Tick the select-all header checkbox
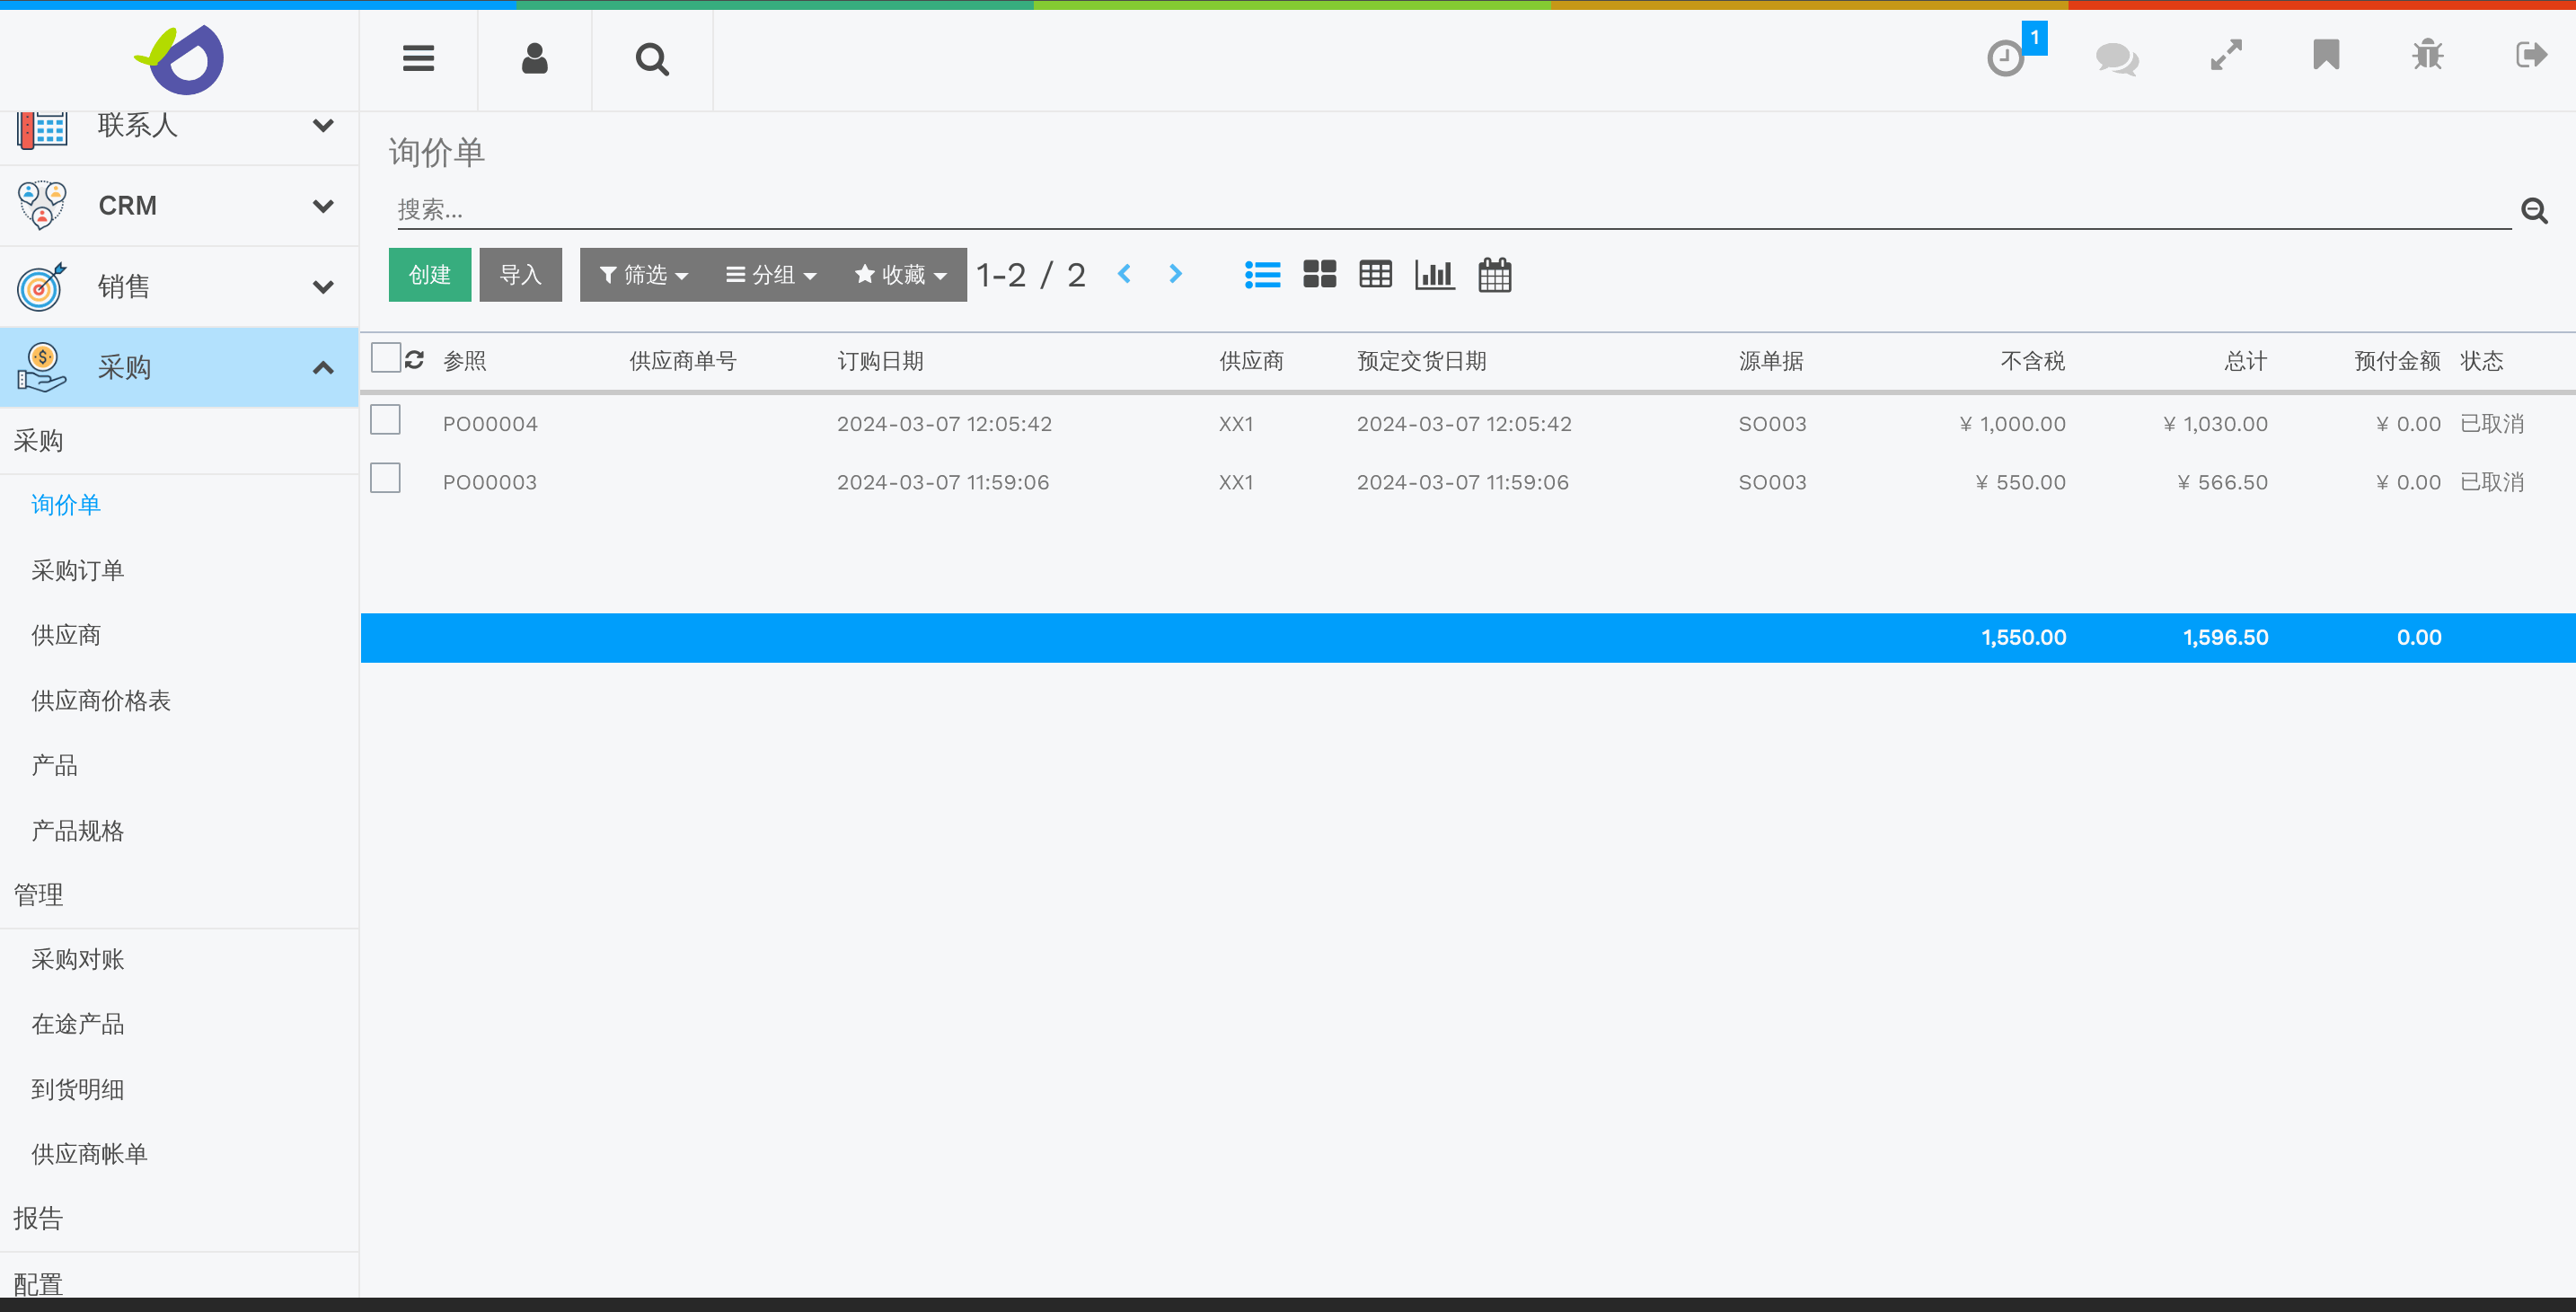The width and height of the screenshot is (2576, 1312). click(x=385, y=358)
